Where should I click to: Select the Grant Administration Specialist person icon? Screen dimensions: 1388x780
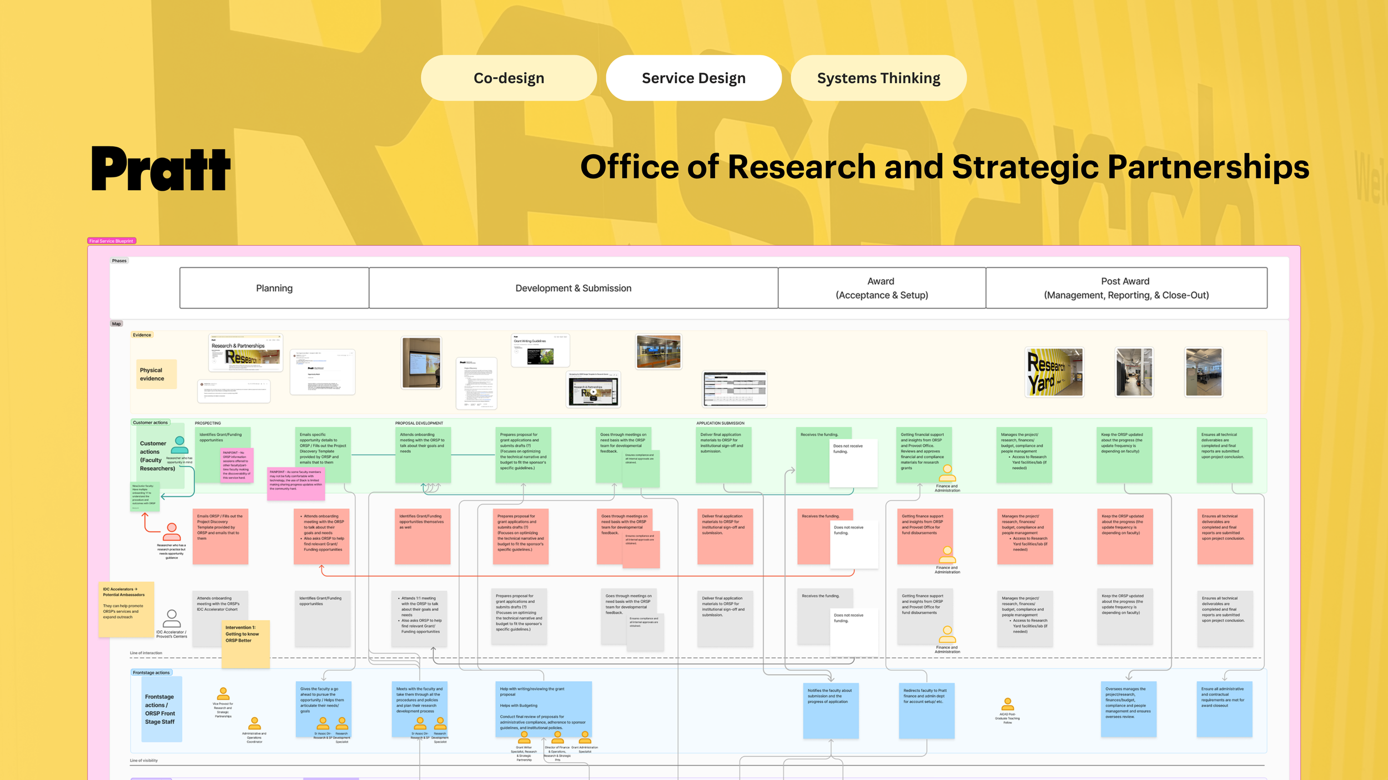585,737
